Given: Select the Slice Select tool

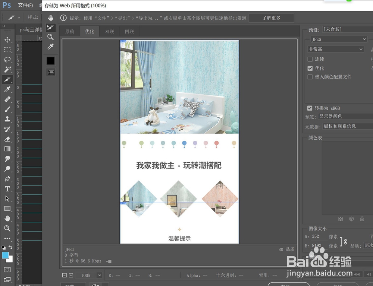Looking at the screenshot, I should click(x=50, y=27).
